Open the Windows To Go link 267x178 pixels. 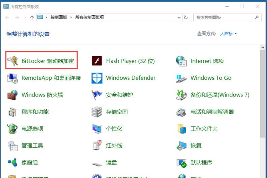211,78
